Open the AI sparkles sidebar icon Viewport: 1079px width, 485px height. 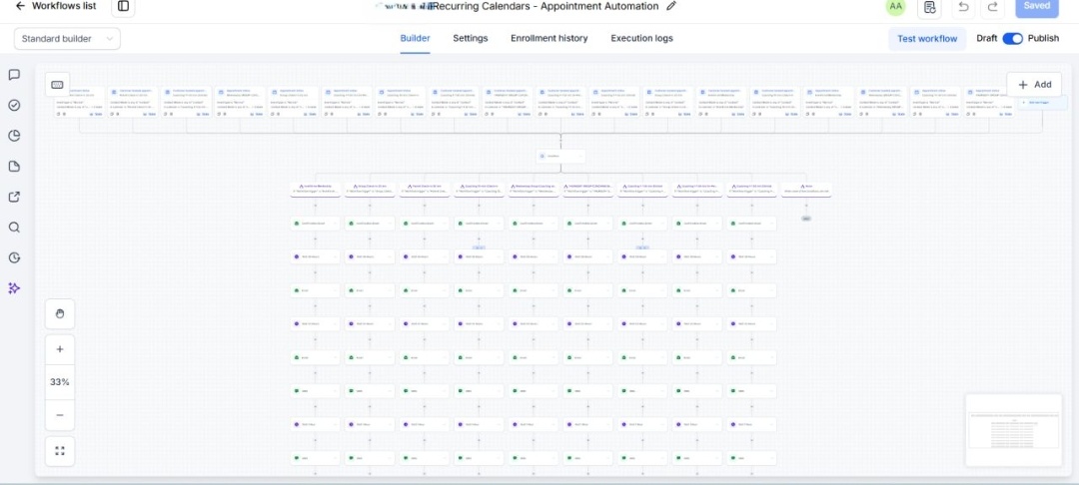14,288
